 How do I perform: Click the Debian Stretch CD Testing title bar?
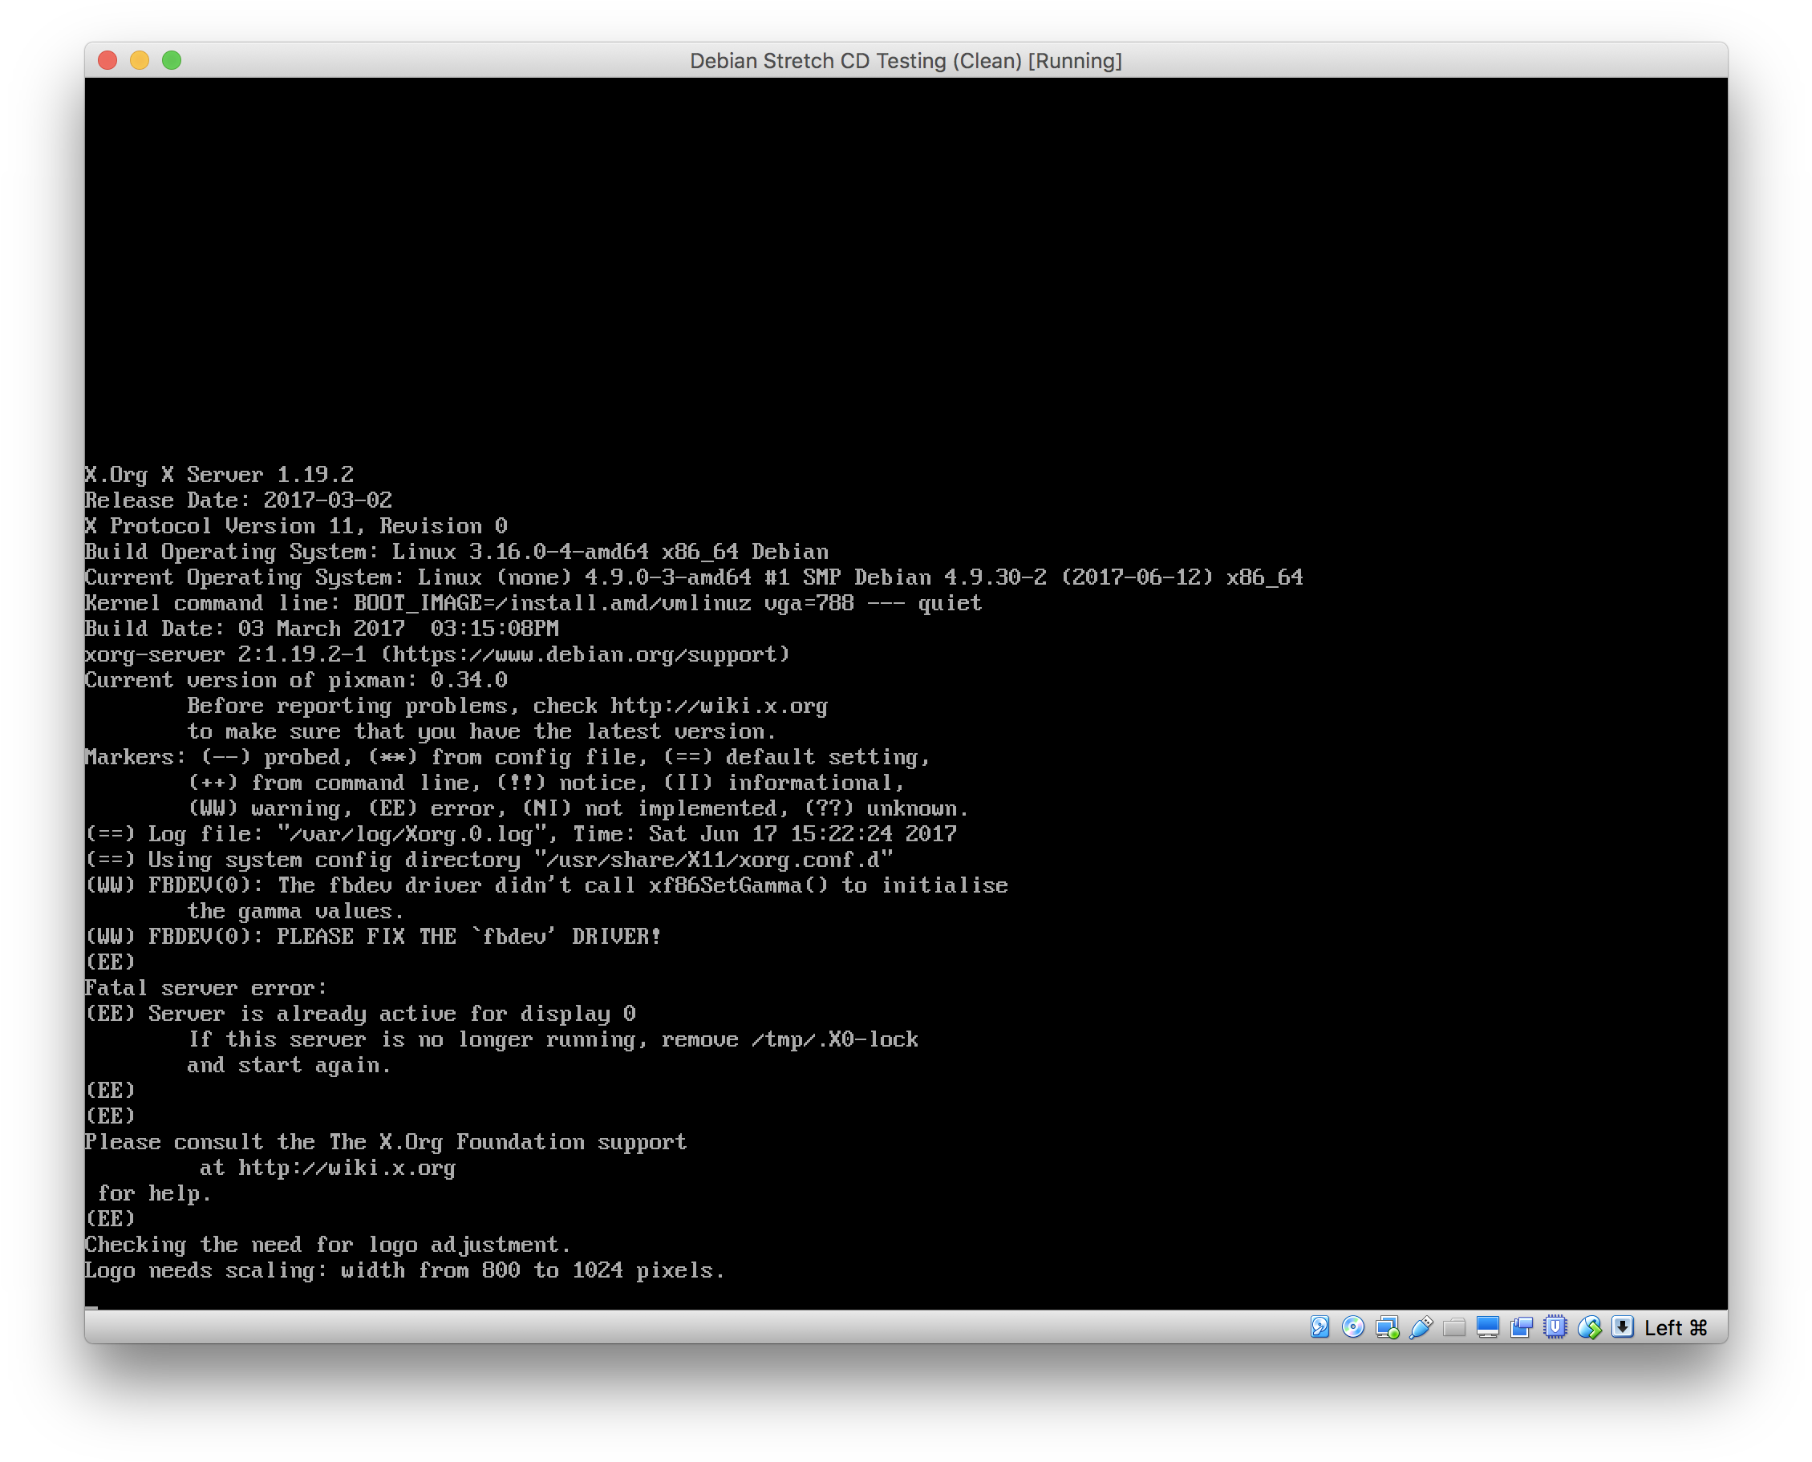906,60
